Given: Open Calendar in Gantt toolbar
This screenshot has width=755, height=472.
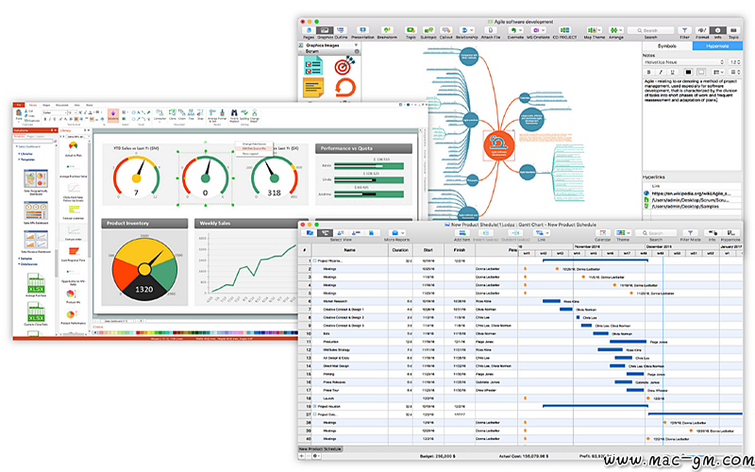Looking at the screenshot, I should point(603,232).
